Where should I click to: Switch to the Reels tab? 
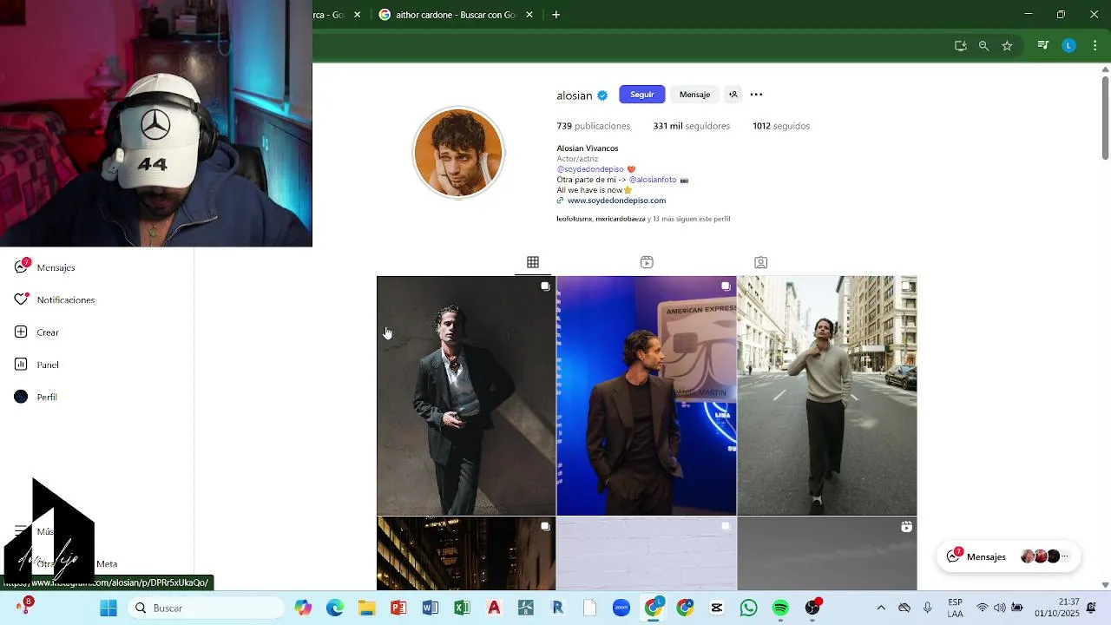647,262
